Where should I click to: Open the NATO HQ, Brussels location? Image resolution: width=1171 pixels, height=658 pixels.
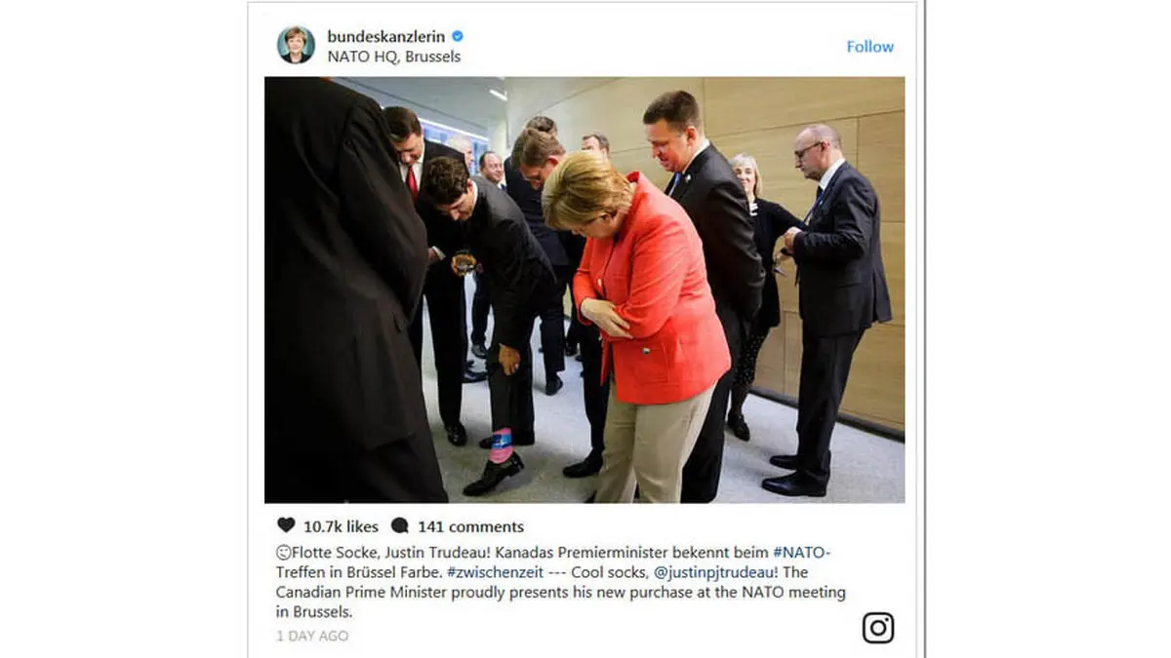394,57
